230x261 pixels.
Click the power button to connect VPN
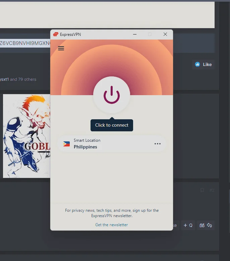click(112, 95)
